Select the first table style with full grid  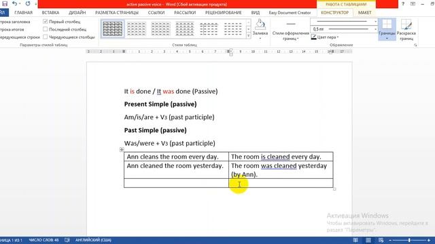(112, 28)
